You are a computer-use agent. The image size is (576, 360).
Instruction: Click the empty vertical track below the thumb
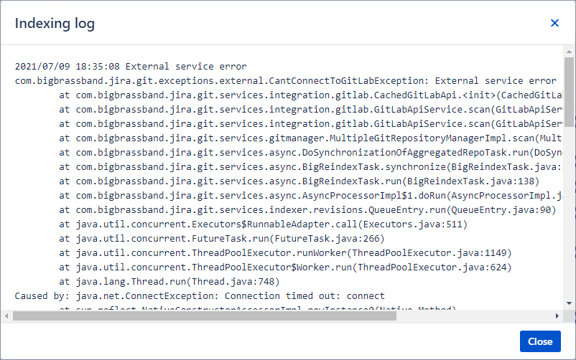[569, 213]
